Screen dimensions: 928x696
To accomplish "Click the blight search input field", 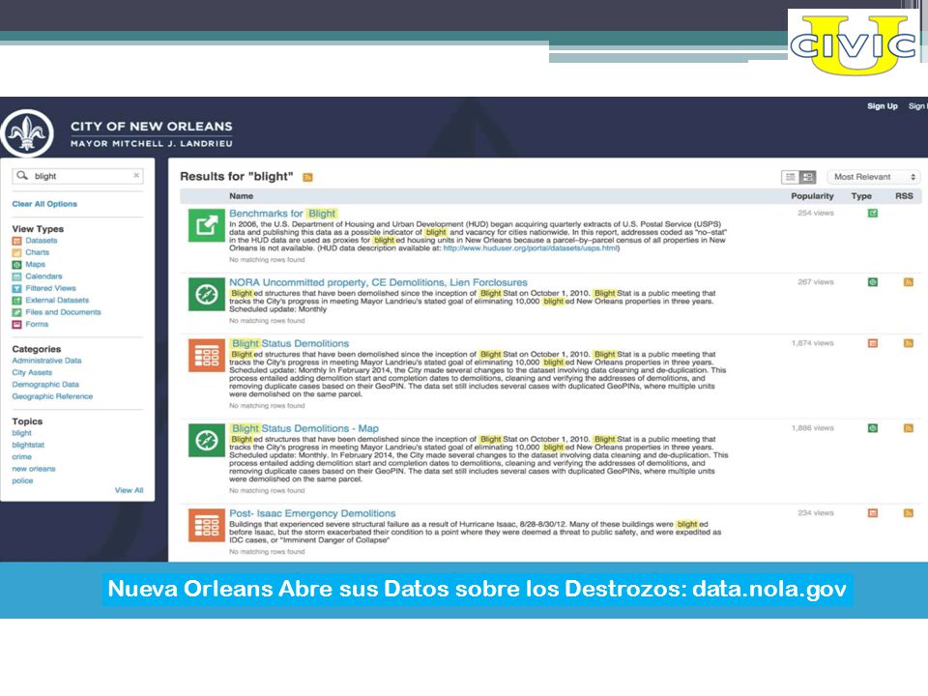I will point(77,176).
